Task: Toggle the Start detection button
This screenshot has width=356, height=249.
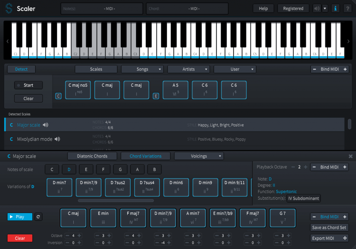Action: (x=29, y=85)
